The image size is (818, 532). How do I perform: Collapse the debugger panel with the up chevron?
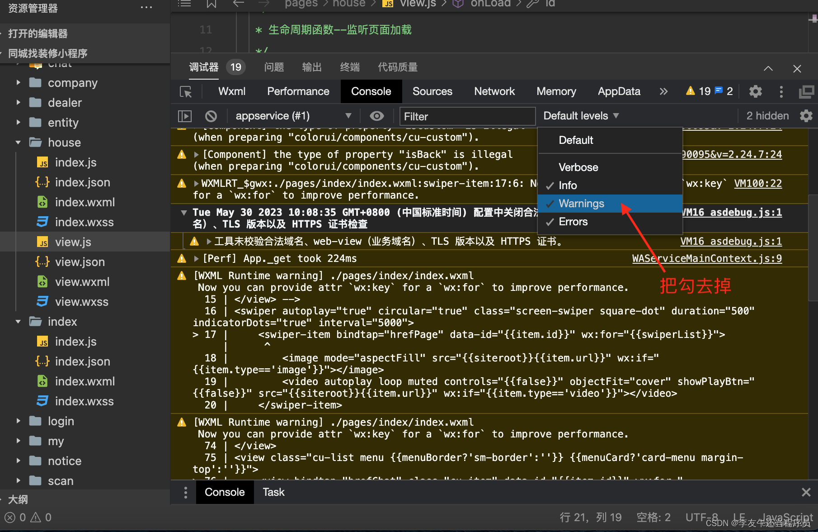coord(768,69)
